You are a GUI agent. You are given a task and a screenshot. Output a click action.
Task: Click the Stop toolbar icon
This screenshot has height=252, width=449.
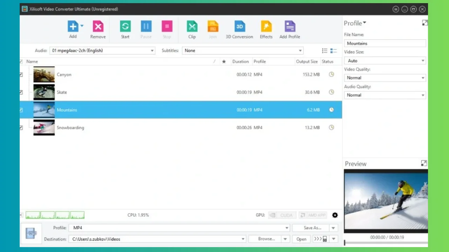(167, 26)
